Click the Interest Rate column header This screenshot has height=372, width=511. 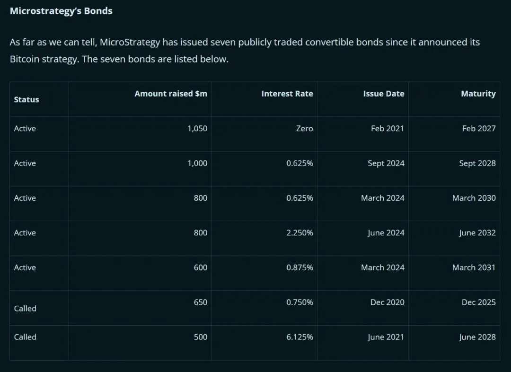tap(287, 94)
